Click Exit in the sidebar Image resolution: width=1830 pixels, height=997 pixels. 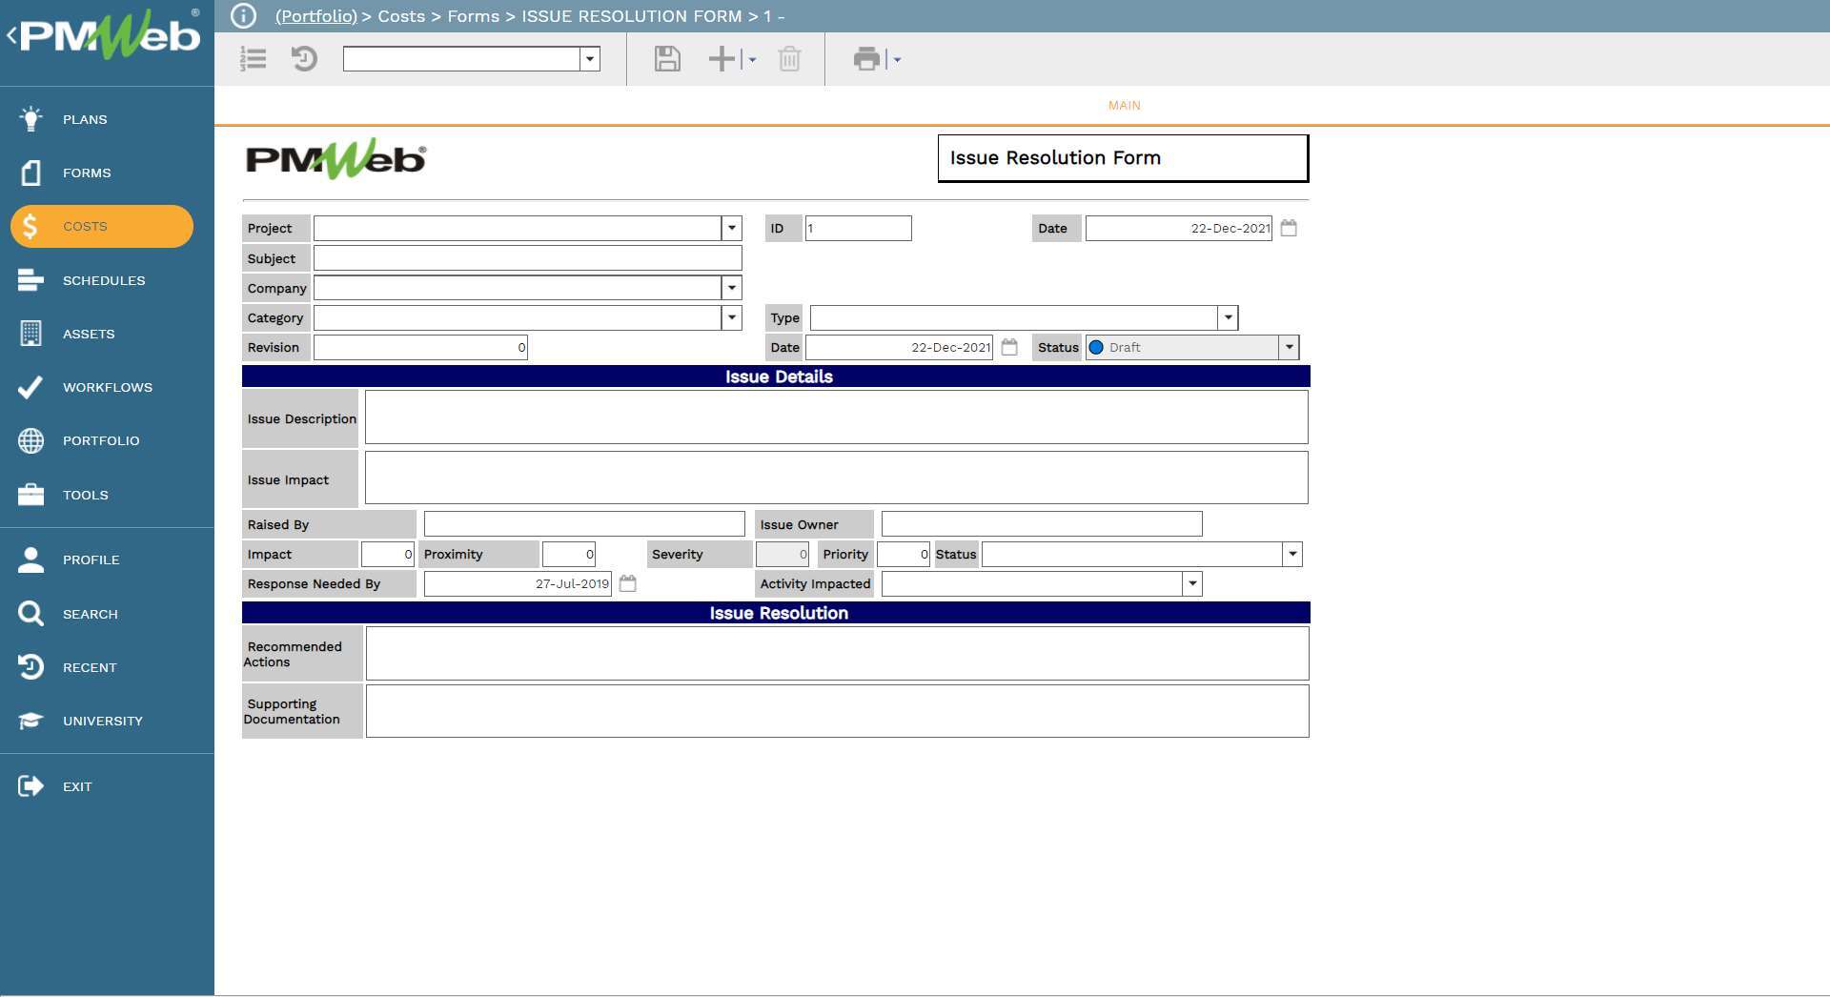pos(77,786)
